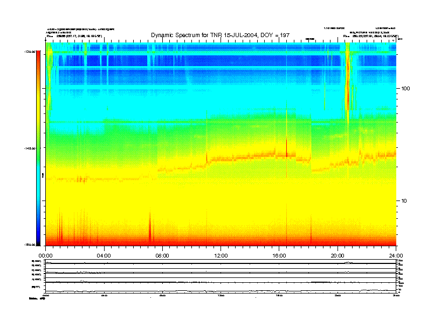
Task: Click the '08:00' time axis label
Action: [x=162, y=256]
